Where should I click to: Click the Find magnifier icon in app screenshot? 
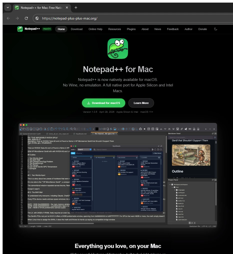(x=64, y=129)
